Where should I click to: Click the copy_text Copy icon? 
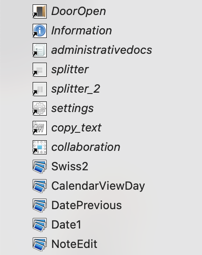click(40, 128)
